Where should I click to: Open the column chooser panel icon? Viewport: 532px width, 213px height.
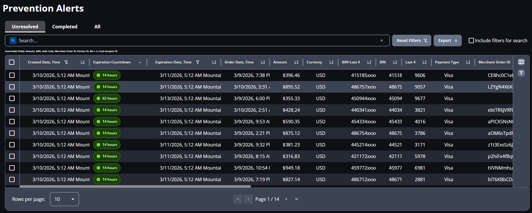click(521, 62)
